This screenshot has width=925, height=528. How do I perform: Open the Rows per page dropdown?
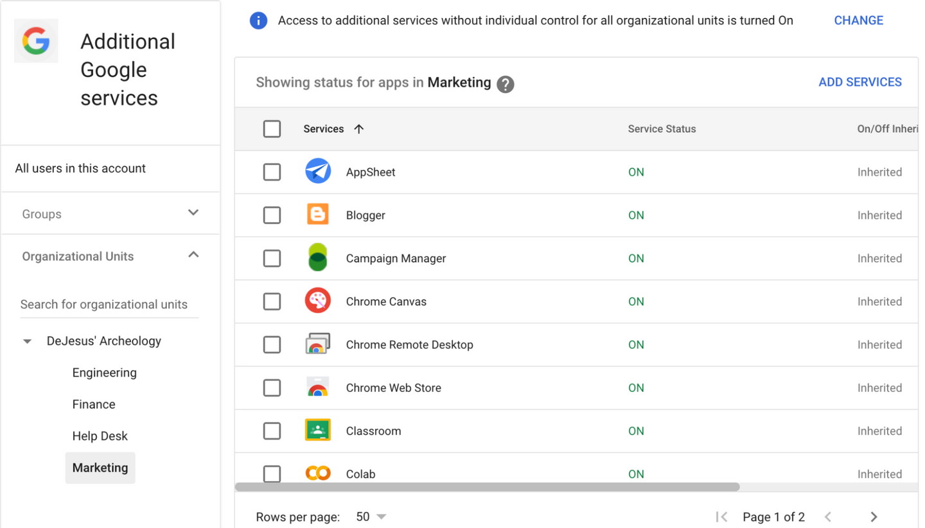point(371,517)
